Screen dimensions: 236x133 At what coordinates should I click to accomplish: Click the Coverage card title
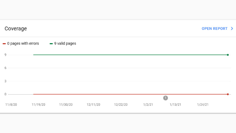16,29
